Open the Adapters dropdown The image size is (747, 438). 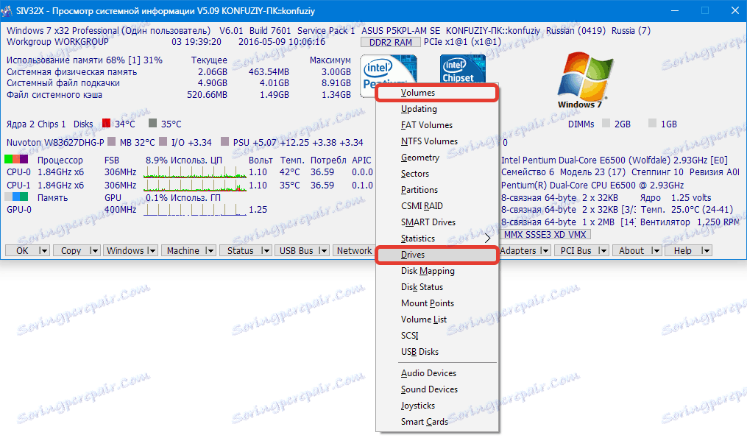525,250
